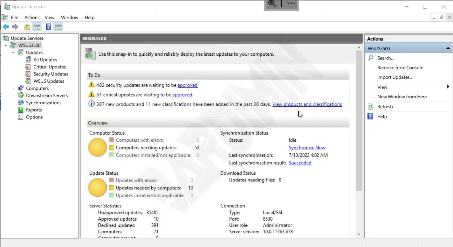Collapse the WSUS3500 Actions section header
This screenshot has height=247, width=453.
pos(448,48)
